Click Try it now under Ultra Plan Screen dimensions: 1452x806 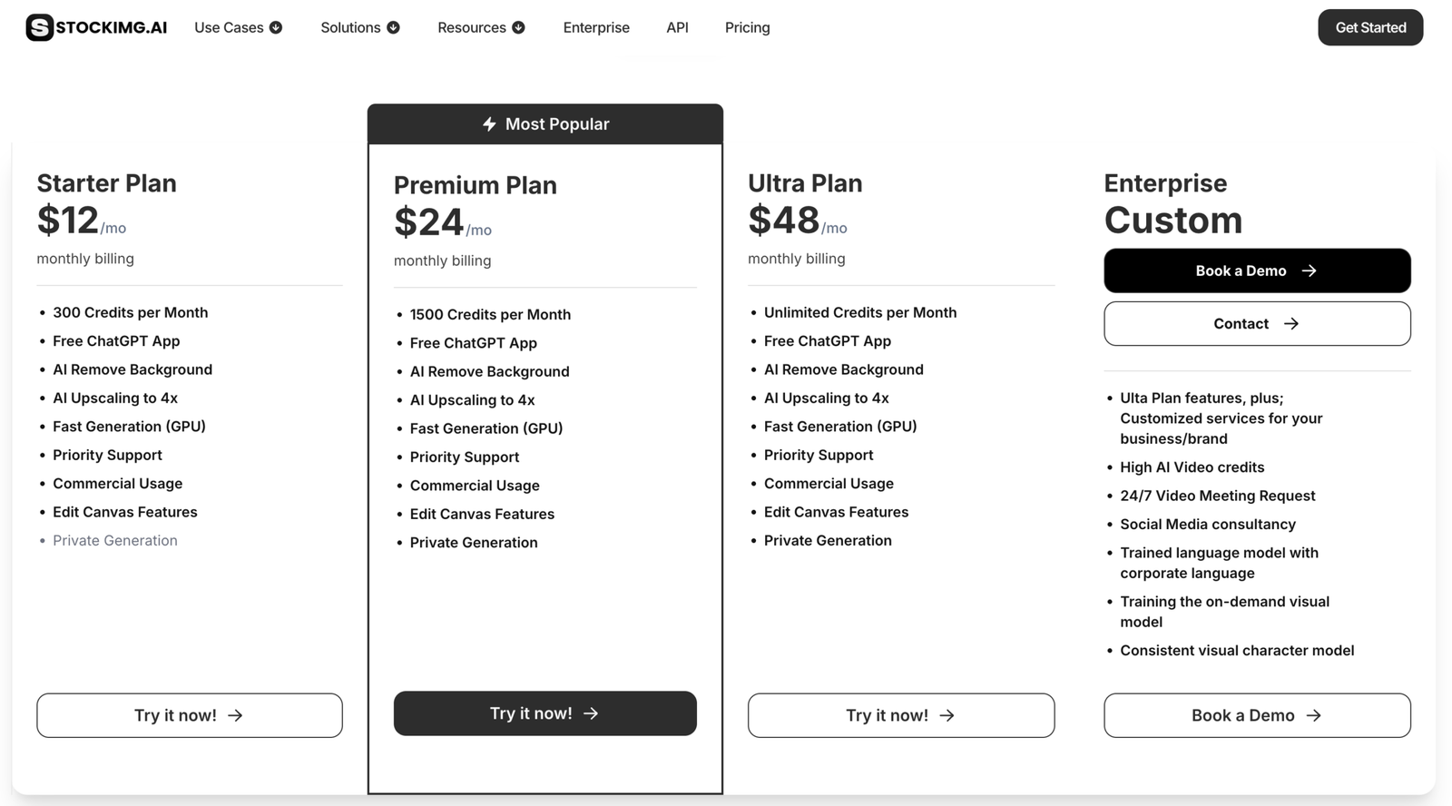901,715
